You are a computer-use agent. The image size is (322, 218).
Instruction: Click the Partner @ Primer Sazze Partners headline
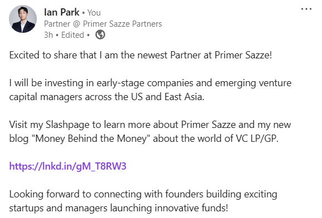[103, 24]
